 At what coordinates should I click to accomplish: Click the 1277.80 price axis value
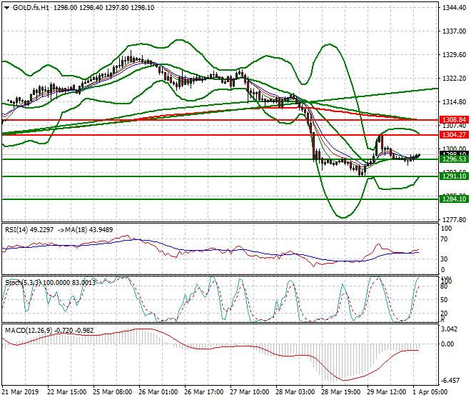[x=454, y=220]
